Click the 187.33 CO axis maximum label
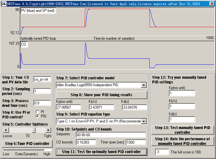 click(14, 43)
